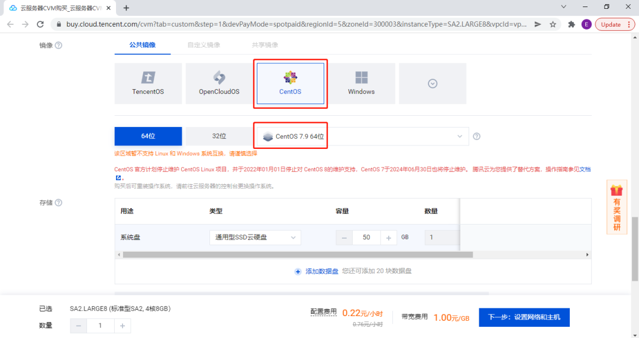Increase system disk capacity with plus

point(388,238)
